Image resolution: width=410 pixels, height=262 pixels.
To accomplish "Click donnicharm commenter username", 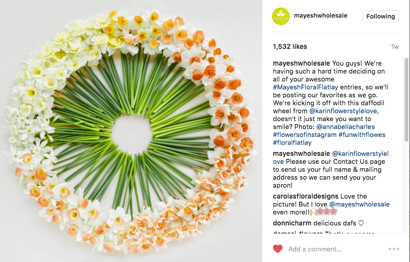I will pyautogui.click(x=292, y=223).
